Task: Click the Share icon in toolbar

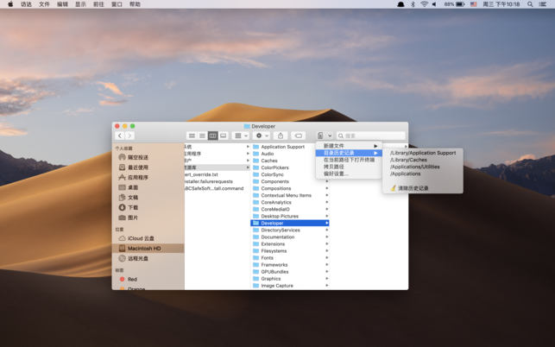Action: point(280,136)
